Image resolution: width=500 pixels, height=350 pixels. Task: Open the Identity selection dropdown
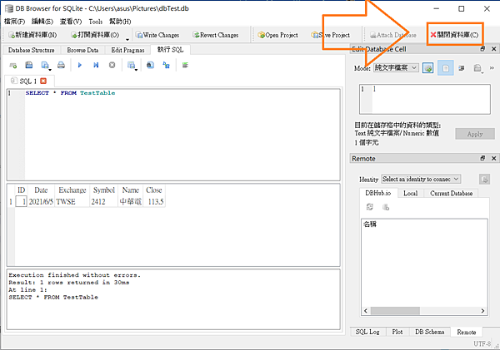tap(421, 179)
